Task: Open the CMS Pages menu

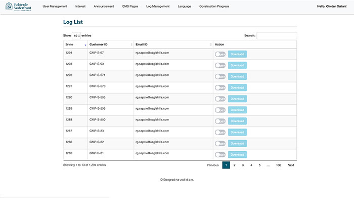Action: [130, 7]
